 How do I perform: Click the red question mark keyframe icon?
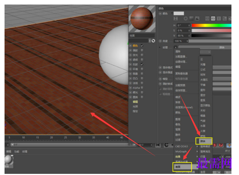point(221,145)
